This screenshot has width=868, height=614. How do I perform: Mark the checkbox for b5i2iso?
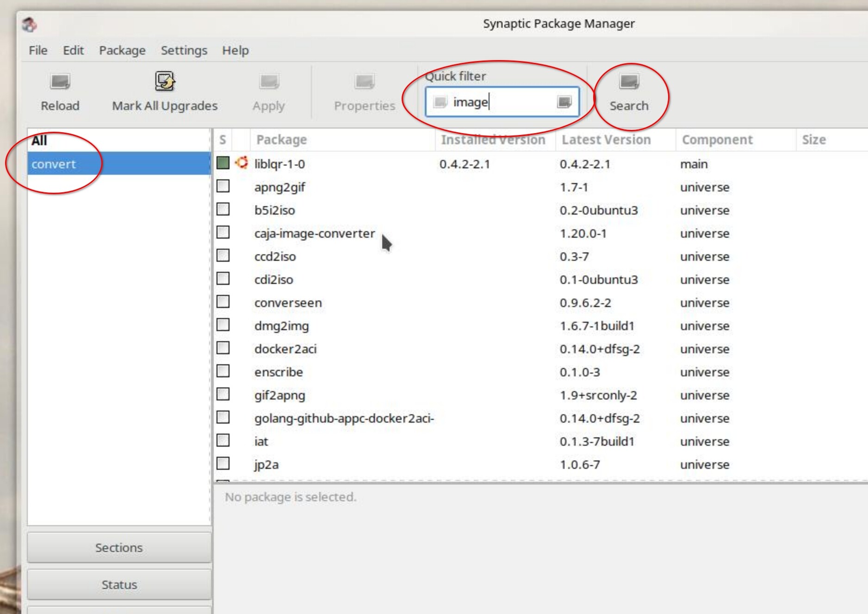click(x=223, y=209)
